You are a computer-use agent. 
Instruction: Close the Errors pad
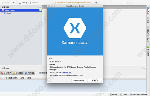point(145,68)
